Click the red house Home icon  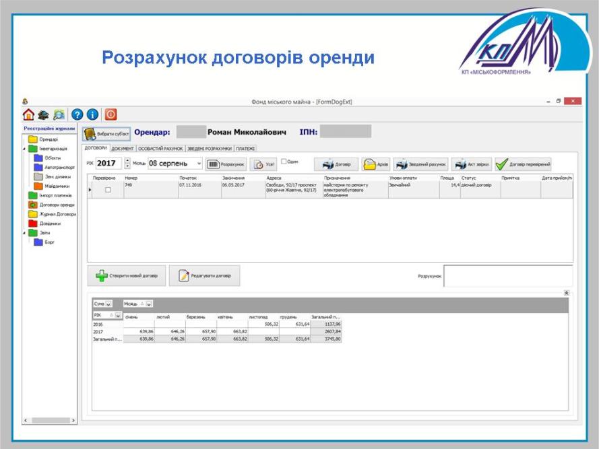[28, 114]
